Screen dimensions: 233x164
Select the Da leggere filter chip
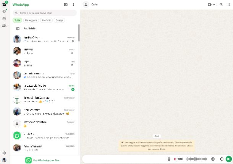(x=31, y=20)
